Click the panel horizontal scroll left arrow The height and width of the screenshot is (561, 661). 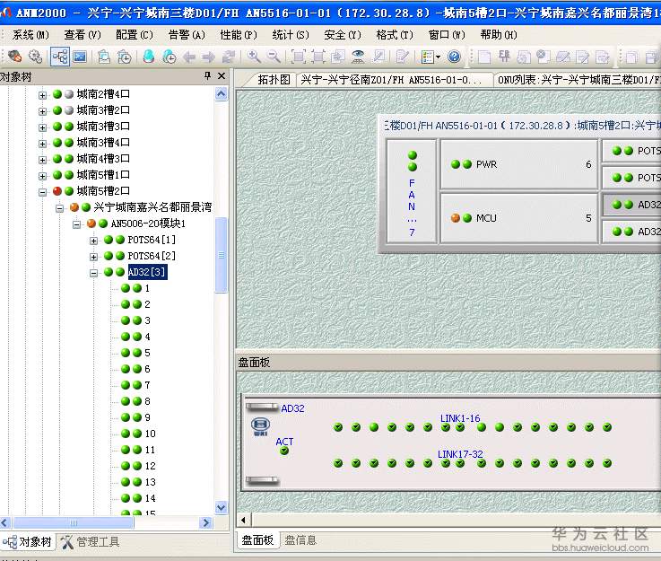pos(243,520)
